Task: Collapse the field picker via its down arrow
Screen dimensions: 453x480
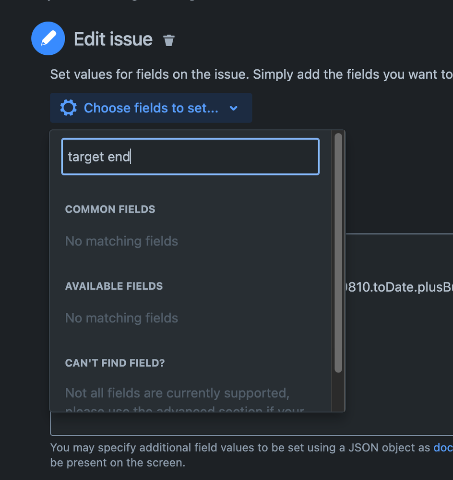Action: (234, 109)
